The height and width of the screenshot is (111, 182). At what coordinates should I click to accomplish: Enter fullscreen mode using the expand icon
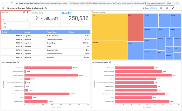tap(173, 8)
